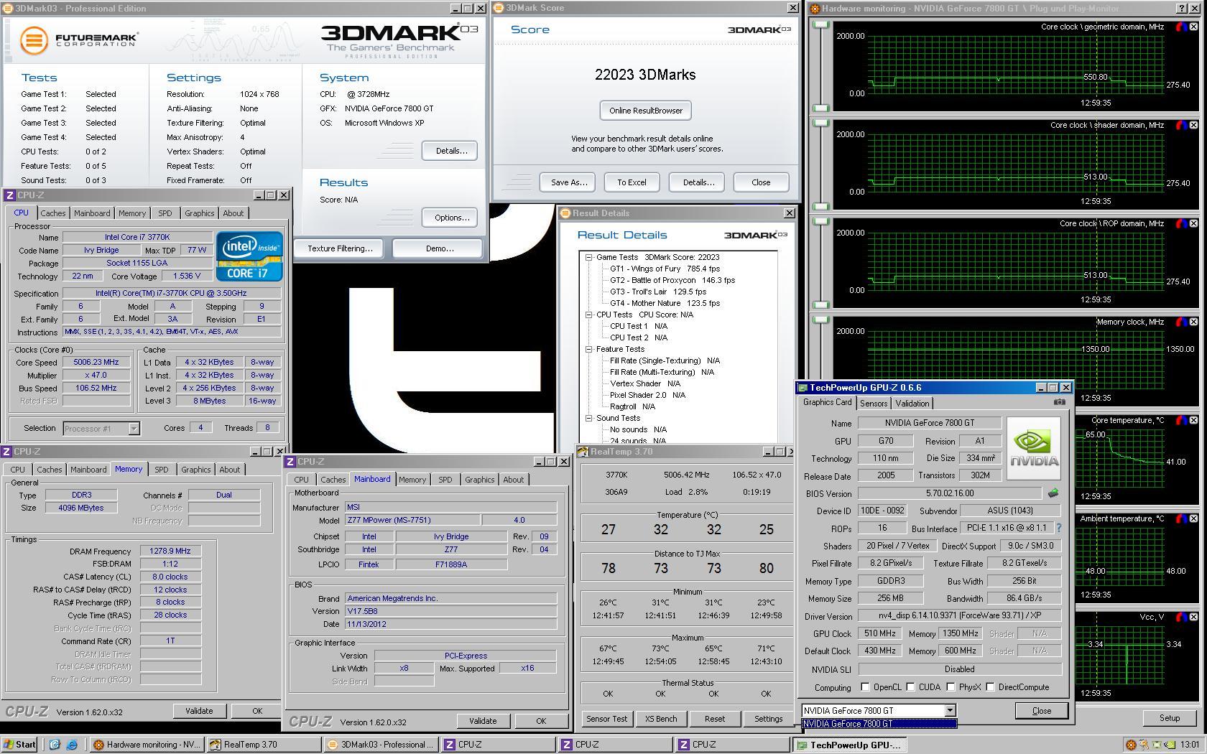Select GT4 - Mother Nature result row
This screenshot has width=1207, height=754.
click(x=665, y=303)
